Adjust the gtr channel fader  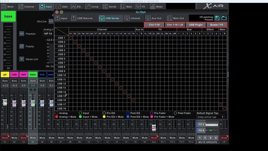(x=5, y=102)
